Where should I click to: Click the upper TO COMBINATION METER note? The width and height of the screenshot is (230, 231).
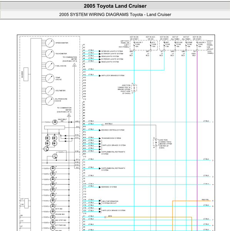point(70,59)
